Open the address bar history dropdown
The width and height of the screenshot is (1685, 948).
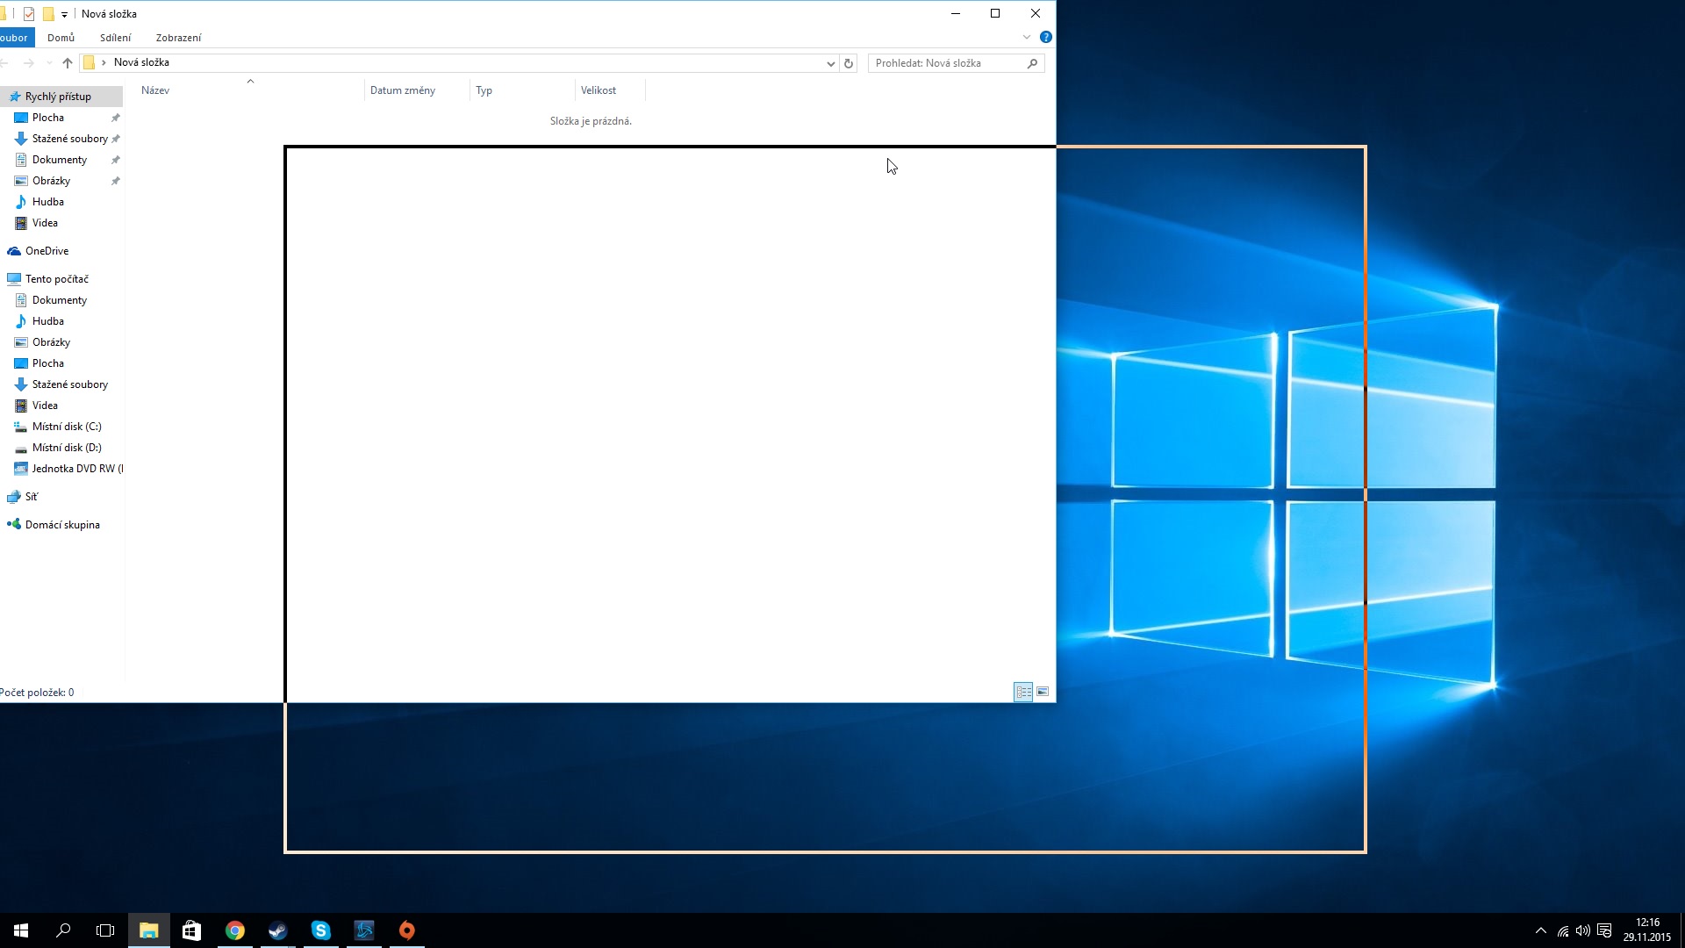pyautogui.click(x=830, y=63)
